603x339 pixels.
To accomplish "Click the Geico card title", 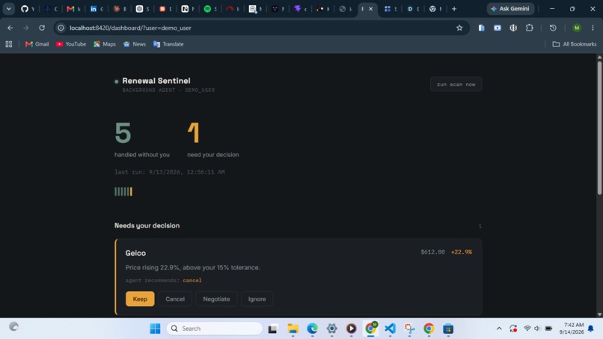I will (135, 253).
